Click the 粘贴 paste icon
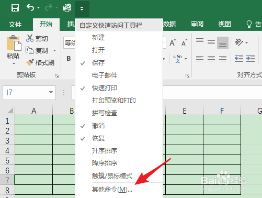 pos(14,42)
